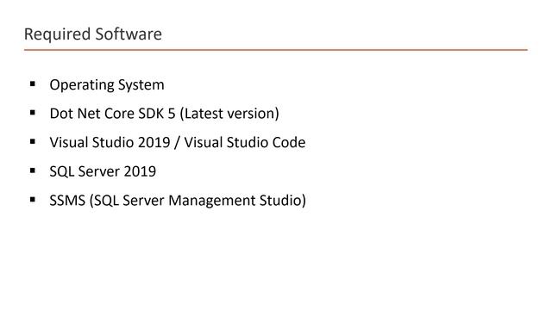The image size is (552, 310).
Task: Click 'SSMS (SQL Server Management Studio)' text
Action: tap(178, 201)
